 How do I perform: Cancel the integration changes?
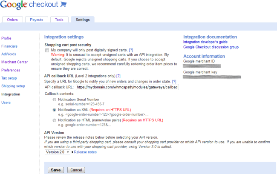point(76,170)
